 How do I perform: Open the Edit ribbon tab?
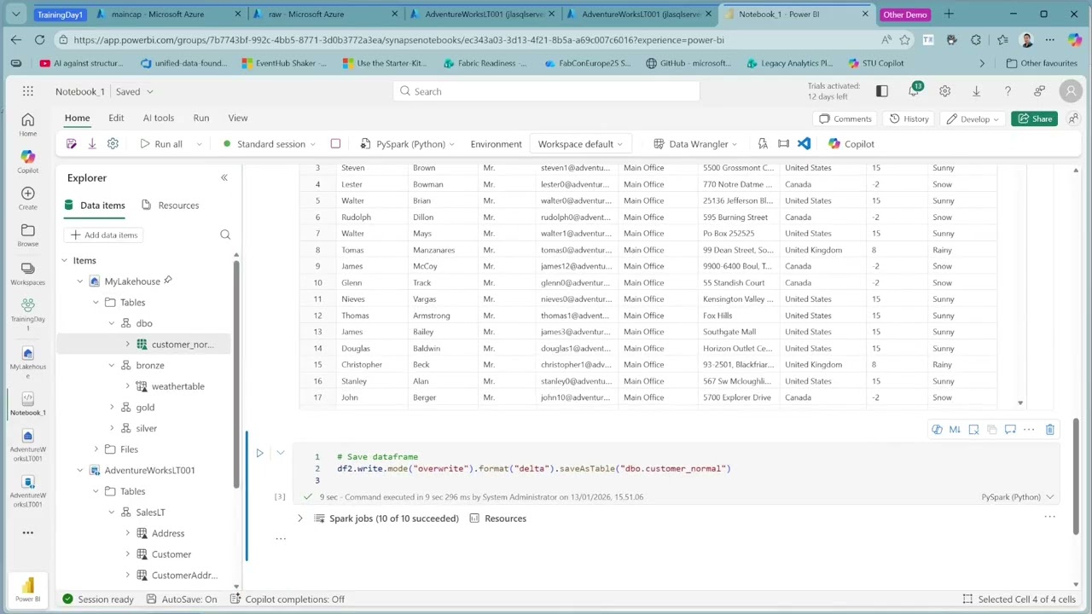click(x=116, y=119)
